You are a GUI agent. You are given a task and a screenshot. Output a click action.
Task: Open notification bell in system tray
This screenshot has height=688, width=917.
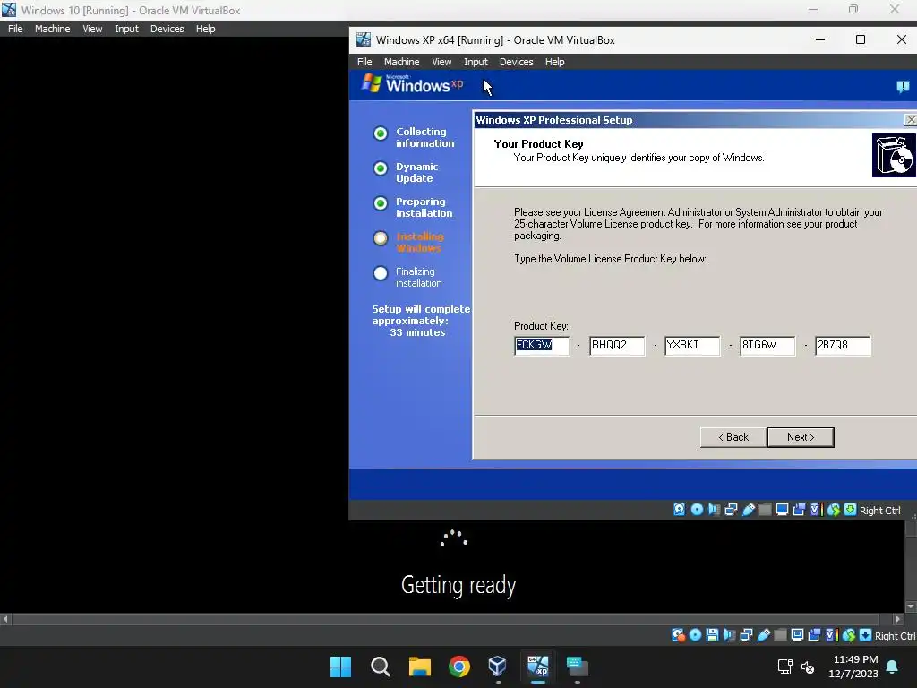893,666
